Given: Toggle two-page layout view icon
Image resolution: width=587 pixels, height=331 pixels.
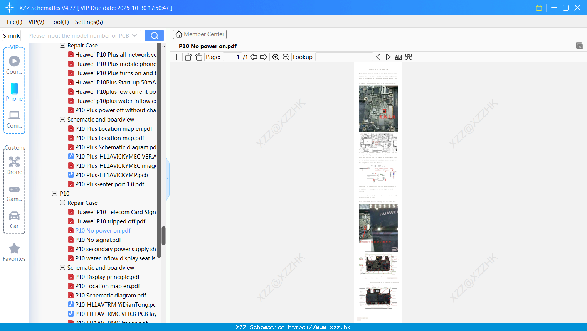Looking at the screenshot, I should pos(177,57).
